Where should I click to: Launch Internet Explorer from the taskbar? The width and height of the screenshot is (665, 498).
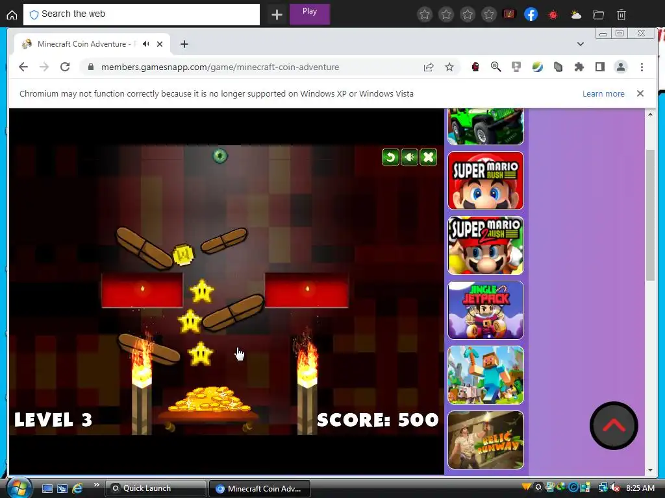click(x=77, y=488)
